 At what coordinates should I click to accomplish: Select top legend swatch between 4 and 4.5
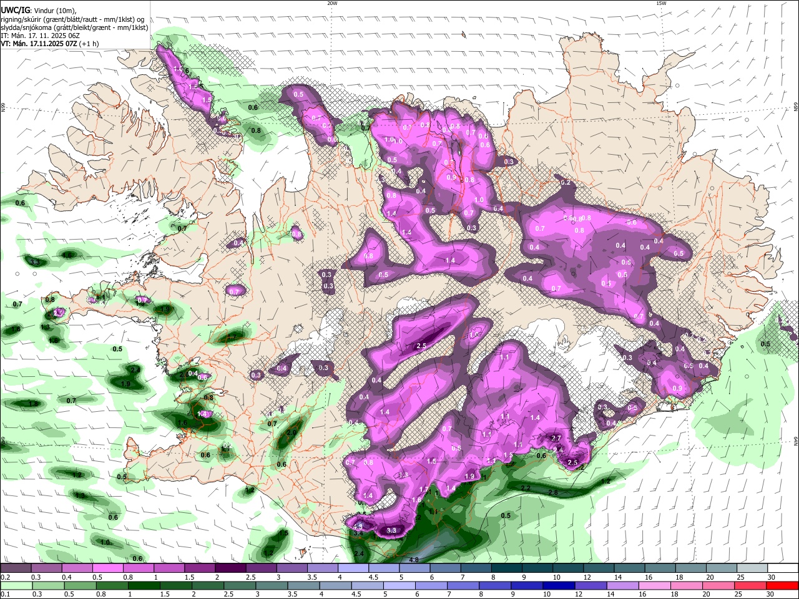tap(353, 568)
